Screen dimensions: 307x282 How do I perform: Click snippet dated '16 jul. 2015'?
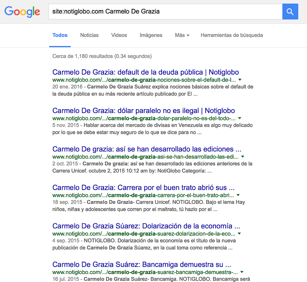(x=151, y=279)
